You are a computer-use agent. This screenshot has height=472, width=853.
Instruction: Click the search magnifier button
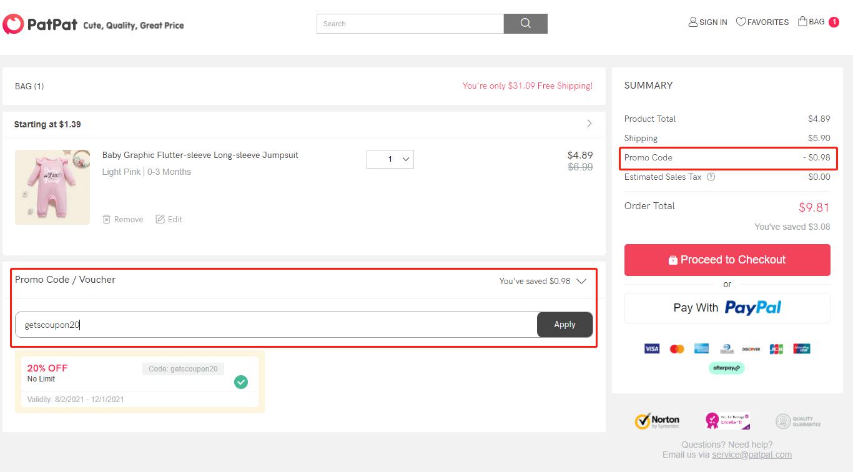tap(526, 24)
